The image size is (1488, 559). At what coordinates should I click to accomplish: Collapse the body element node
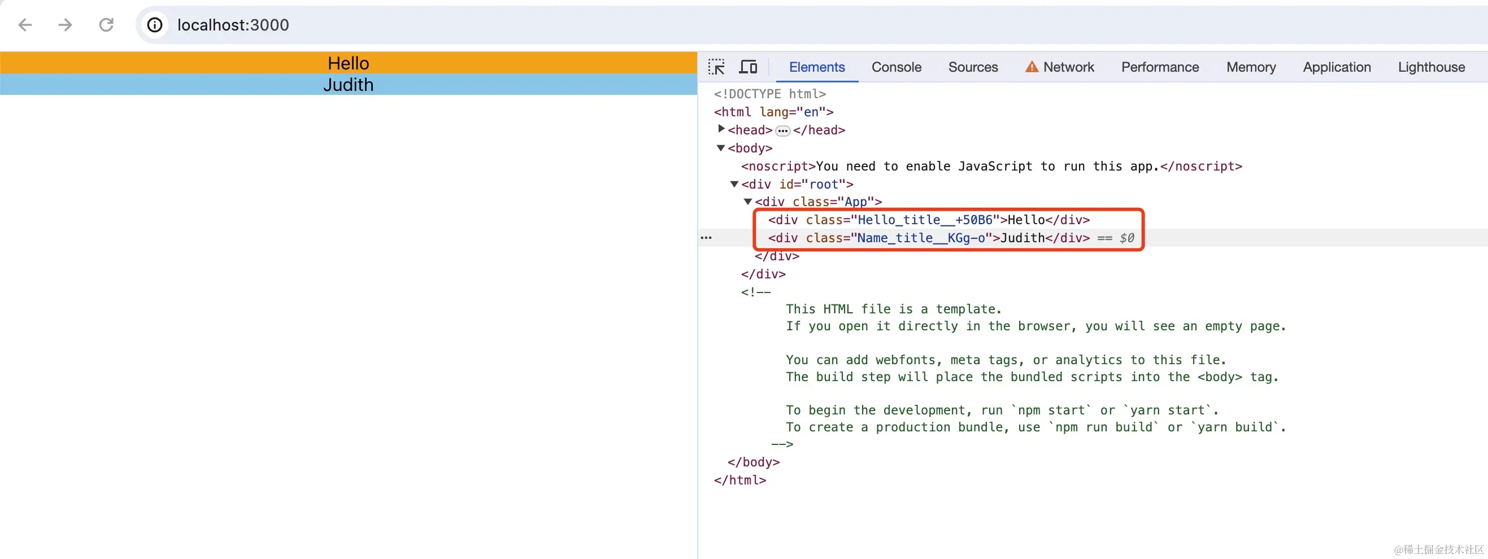[721, 148]
